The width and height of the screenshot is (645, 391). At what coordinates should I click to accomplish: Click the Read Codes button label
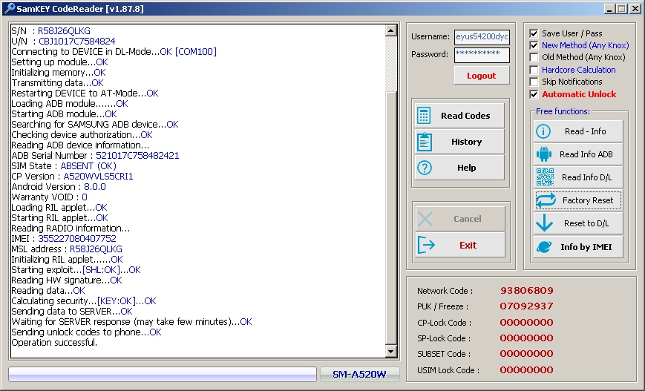click(x=465, y=116)
